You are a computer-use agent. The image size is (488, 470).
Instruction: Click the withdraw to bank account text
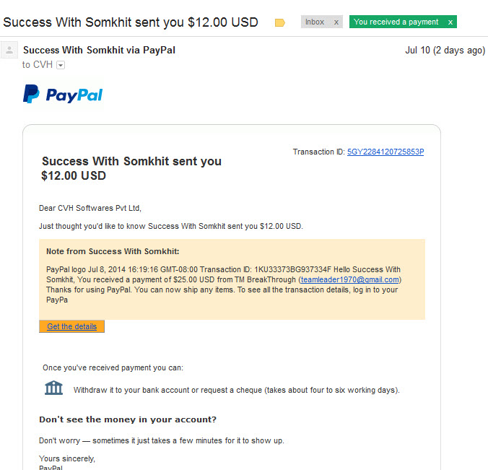(x=237, y=390)
